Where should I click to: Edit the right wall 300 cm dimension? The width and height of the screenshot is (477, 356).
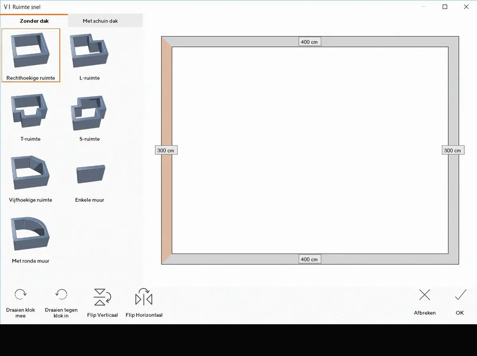(453, 150)
